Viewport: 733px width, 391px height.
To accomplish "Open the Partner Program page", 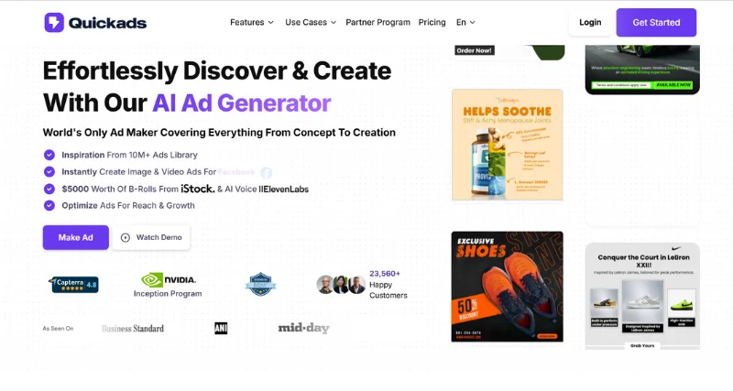I will (377, 22).
